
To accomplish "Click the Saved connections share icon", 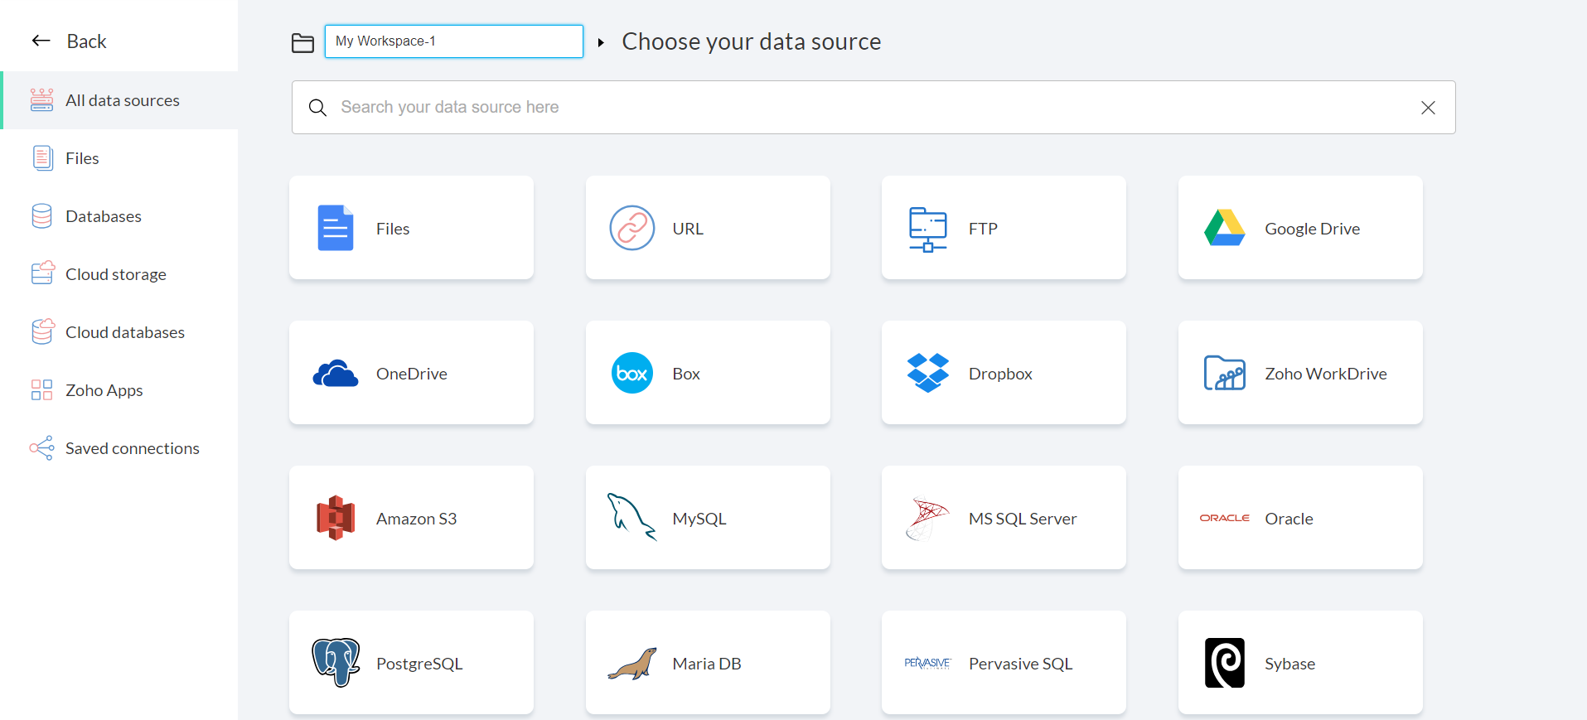I will point(41,448).
